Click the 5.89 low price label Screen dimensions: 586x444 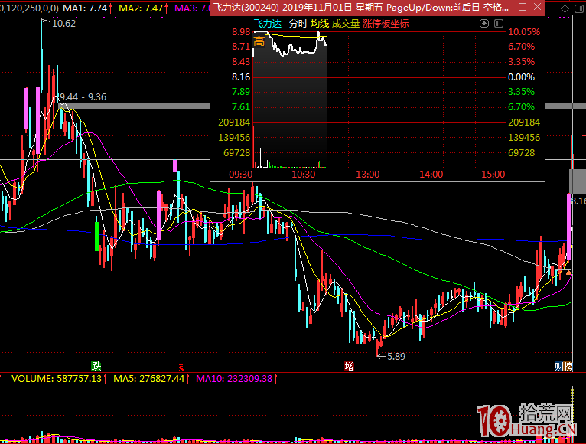pyautogui.click(x=396, y=357)
